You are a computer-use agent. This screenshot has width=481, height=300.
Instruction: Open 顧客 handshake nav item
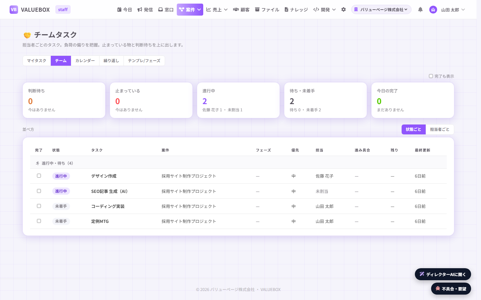tap(241, 10)
